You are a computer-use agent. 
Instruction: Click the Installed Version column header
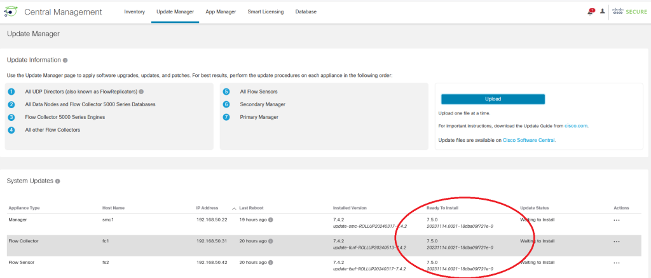pos(350,208)
